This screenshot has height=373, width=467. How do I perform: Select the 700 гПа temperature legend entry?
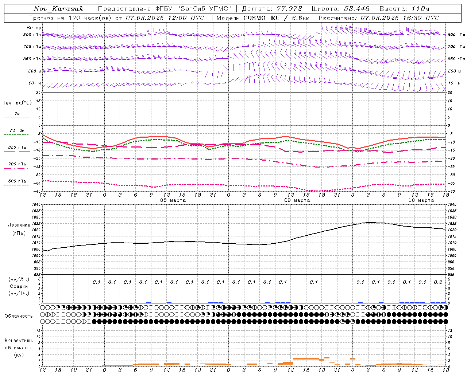pos(17,164)
